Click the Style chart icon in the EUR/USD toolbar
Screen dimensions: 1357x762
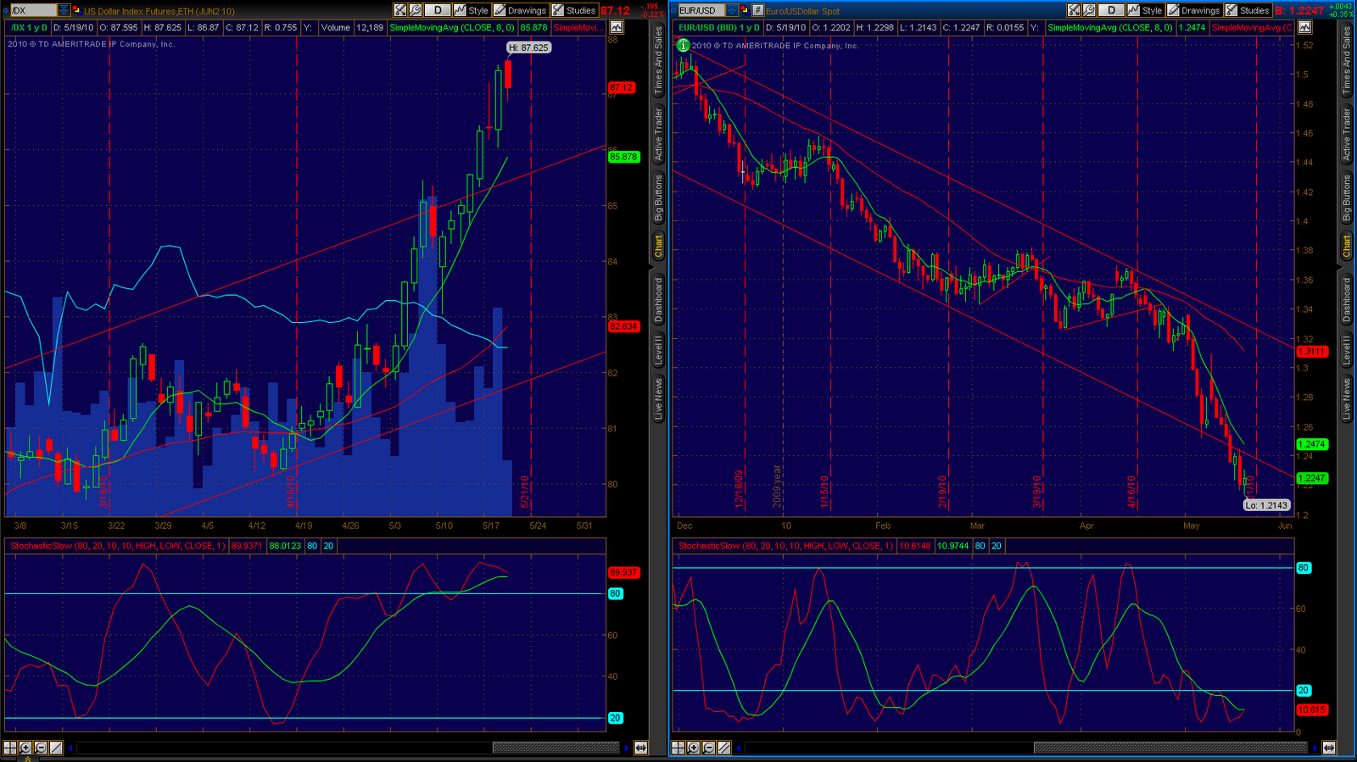pyautogui.click(x=1145, y=10)
